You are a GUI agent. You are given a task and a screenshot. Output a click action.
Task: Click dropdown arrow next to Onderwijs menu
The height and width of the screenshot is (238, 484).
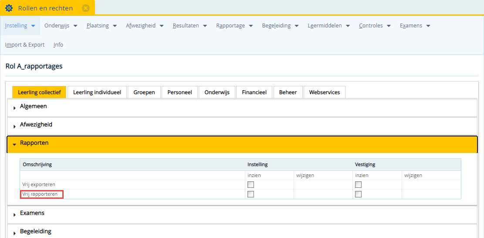point(75,26)
